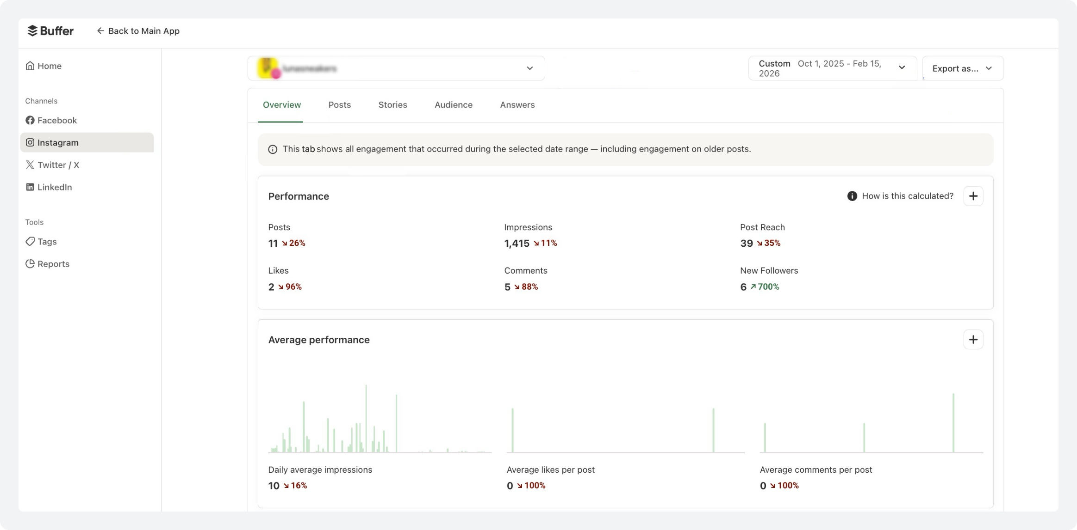
Task: Switch to the Overview tab
Action: click(x=281, y=105)
